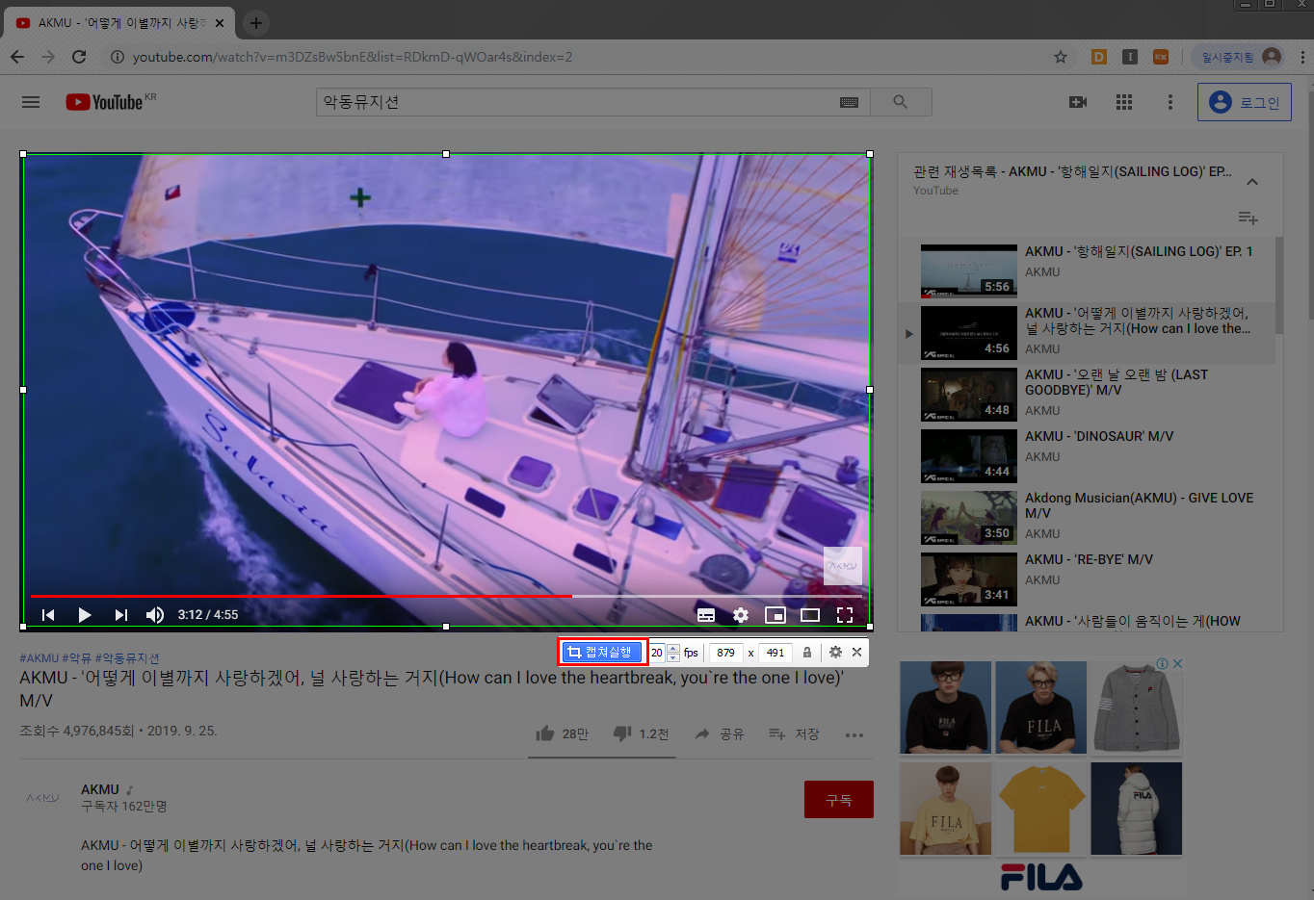
Task: Save the playlist with add-to-queue icon
Action: 1248,219
